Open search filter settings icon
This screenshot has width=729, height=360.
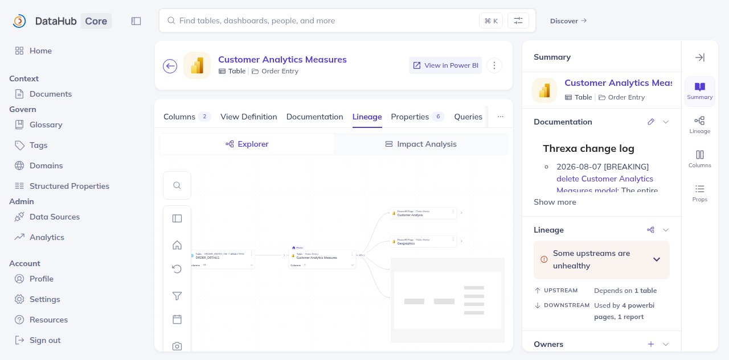tap(518, 20)
